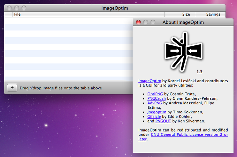The width and height of the screenshot is (237, 157).
Task: Open the PNGCrush link
Action: pos(156,98)
